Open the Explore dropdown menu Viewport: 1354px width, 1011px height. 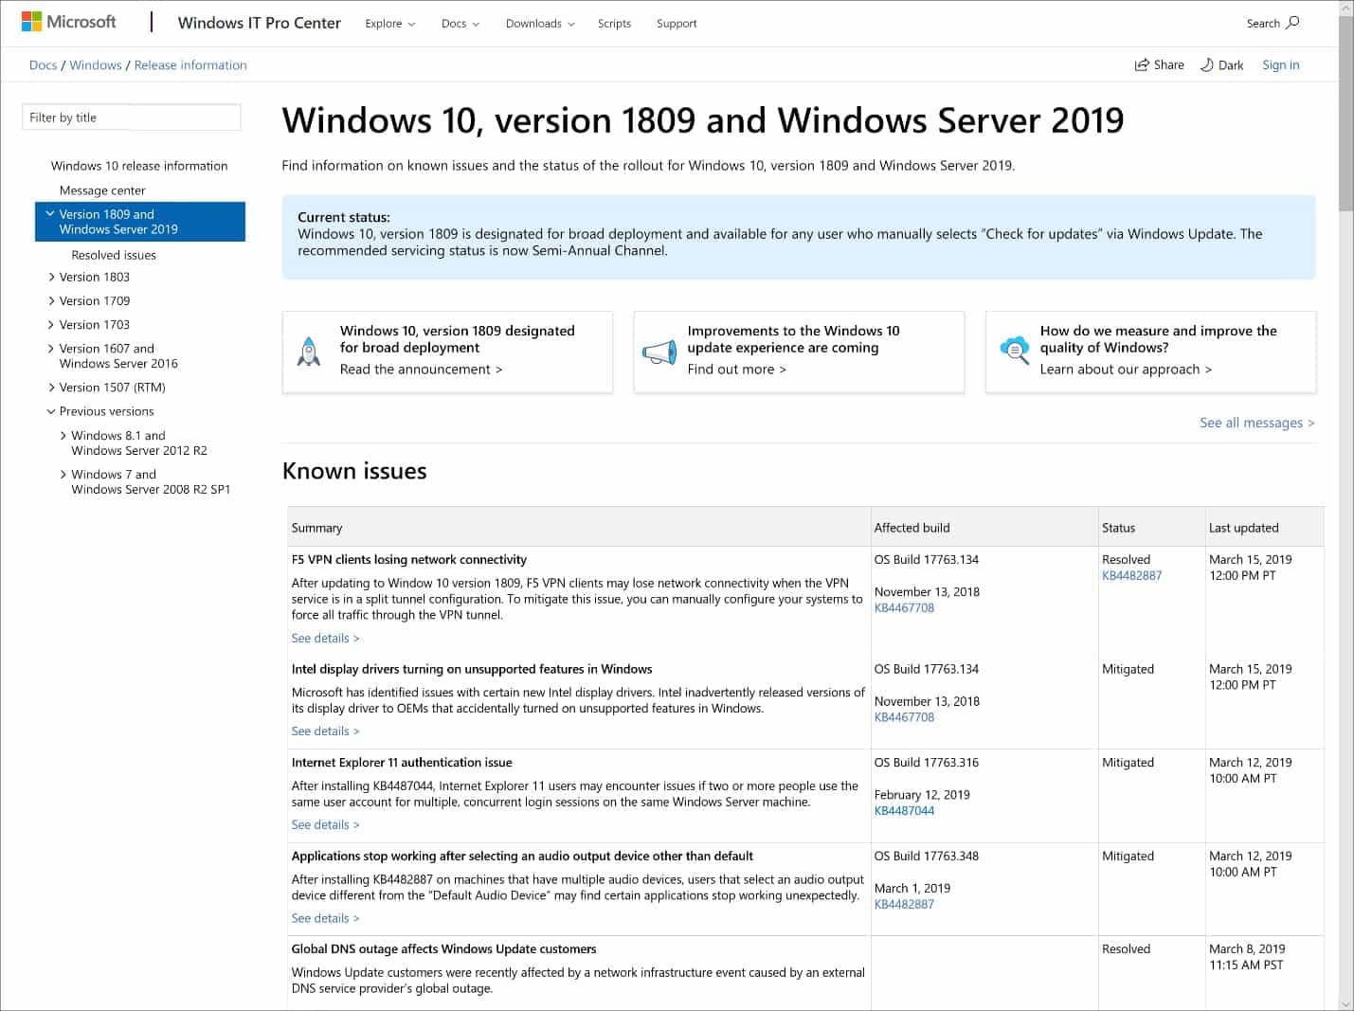[x=389, y=23]
